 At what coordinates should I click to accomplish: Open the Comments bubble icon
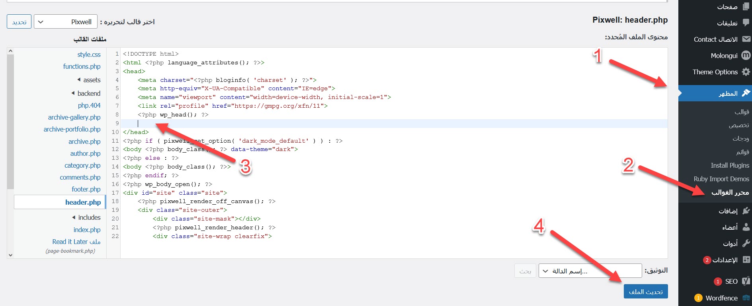tap(746, 23)
